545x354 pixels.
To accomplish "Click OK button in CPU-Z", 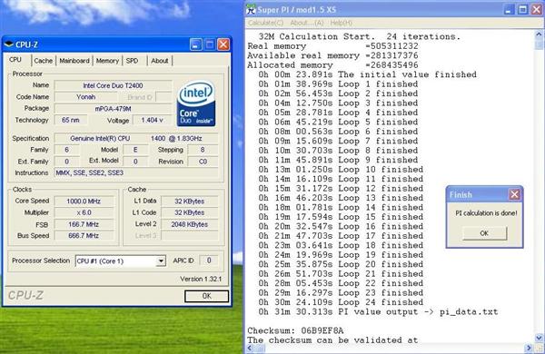I will pyautogui.click(x=206, y=296).
